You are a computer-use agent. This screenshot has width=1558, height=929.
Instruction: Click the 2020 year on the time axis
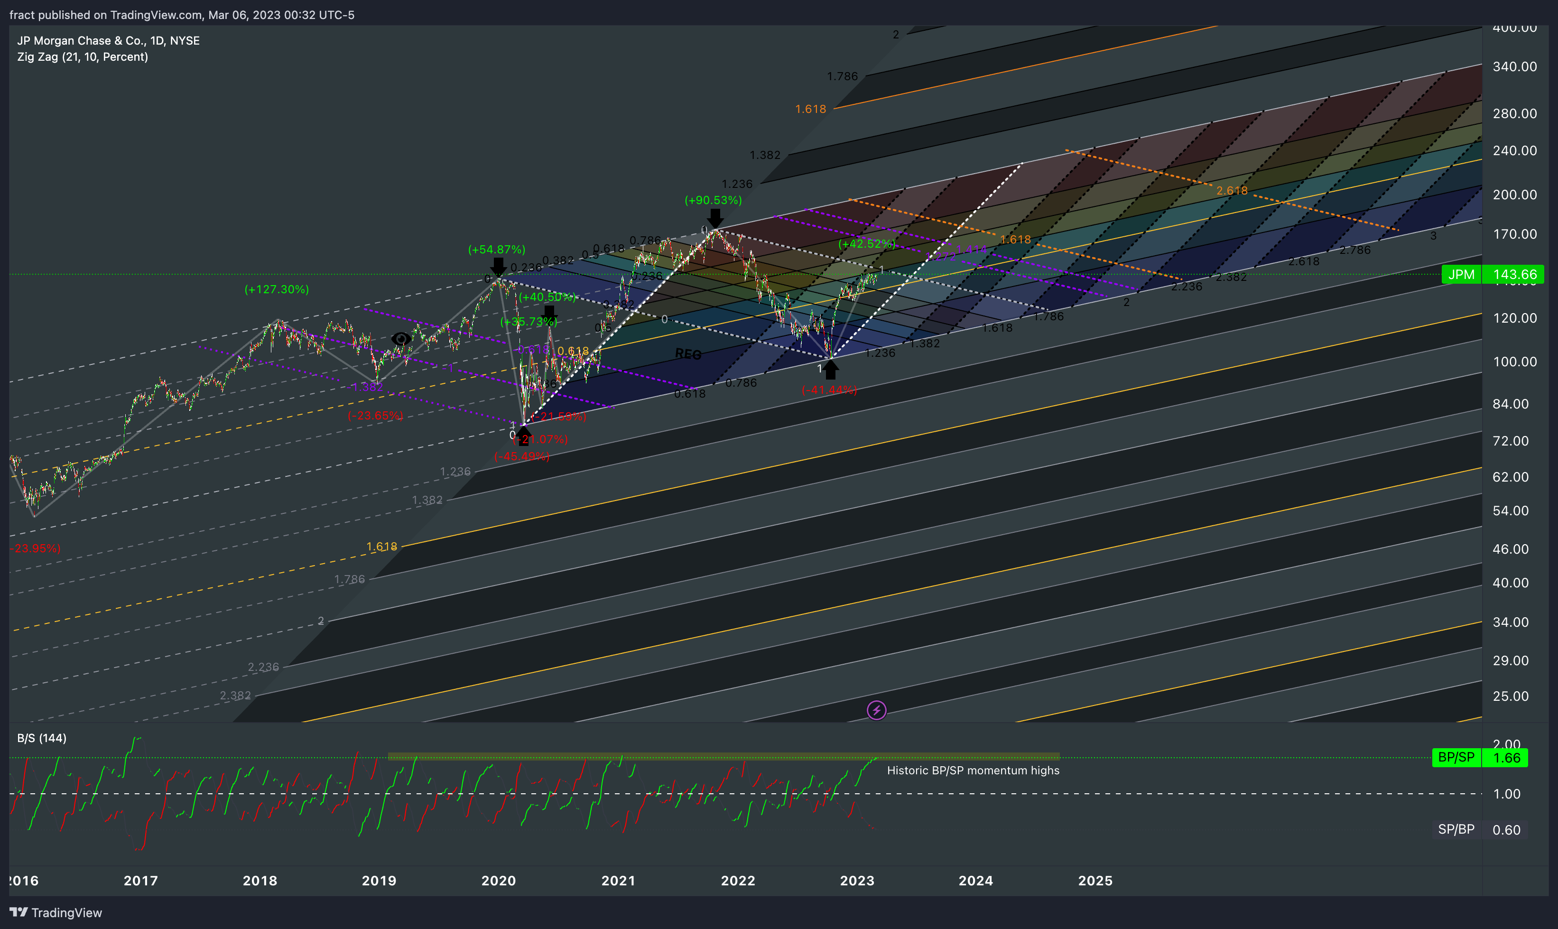[x=498, y=881]
